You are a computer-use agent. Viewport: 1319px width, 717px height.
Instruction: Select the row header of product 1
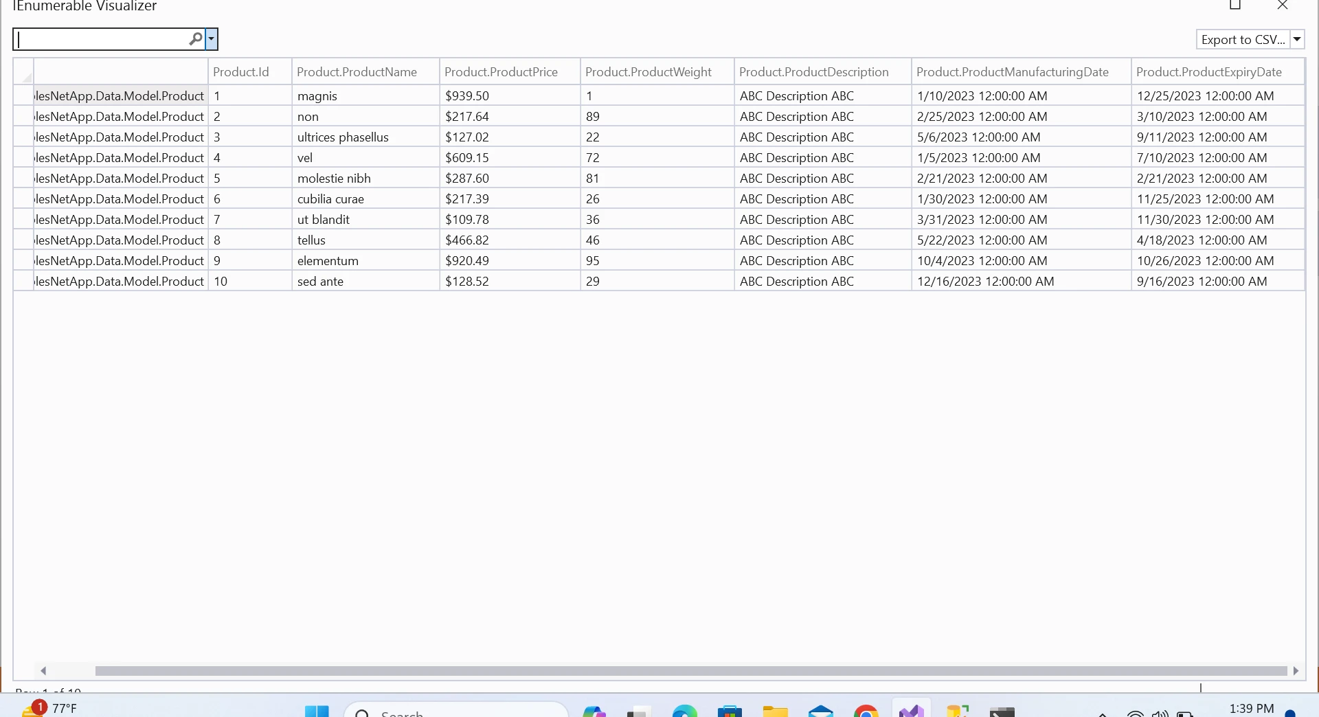click(x=24, y=95)
